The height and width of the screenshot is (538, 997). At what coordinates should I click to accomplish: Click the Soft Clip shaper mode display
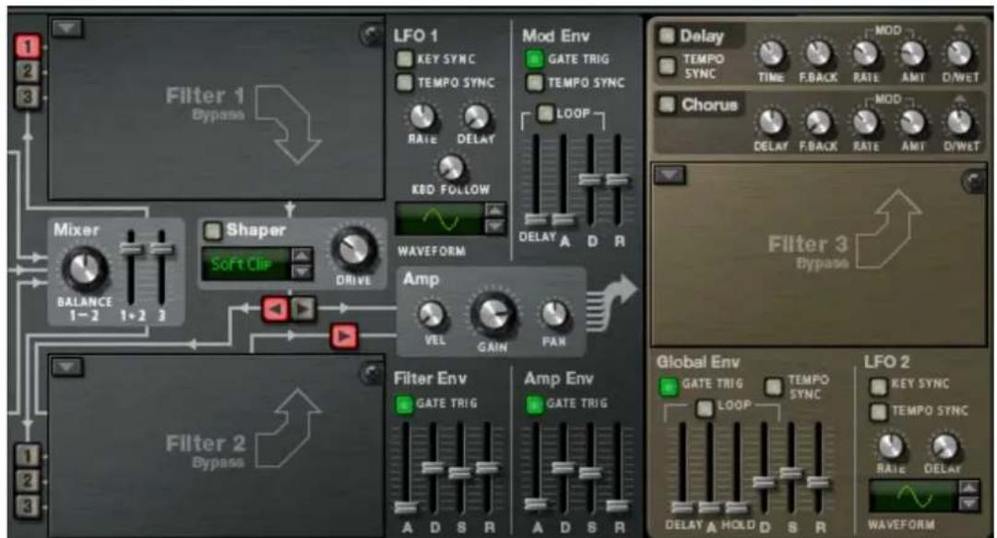click(x=246, y=263)
